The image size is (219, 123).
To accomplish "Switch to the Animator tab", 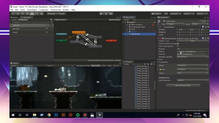I will [x=26, y=17].
